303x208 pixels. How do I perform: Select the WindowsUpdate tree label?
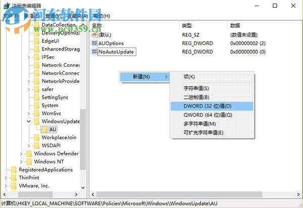[61, 121]
